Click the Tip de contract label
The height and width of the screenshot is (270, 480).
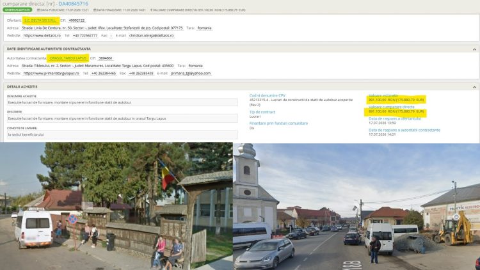[262, 112]
